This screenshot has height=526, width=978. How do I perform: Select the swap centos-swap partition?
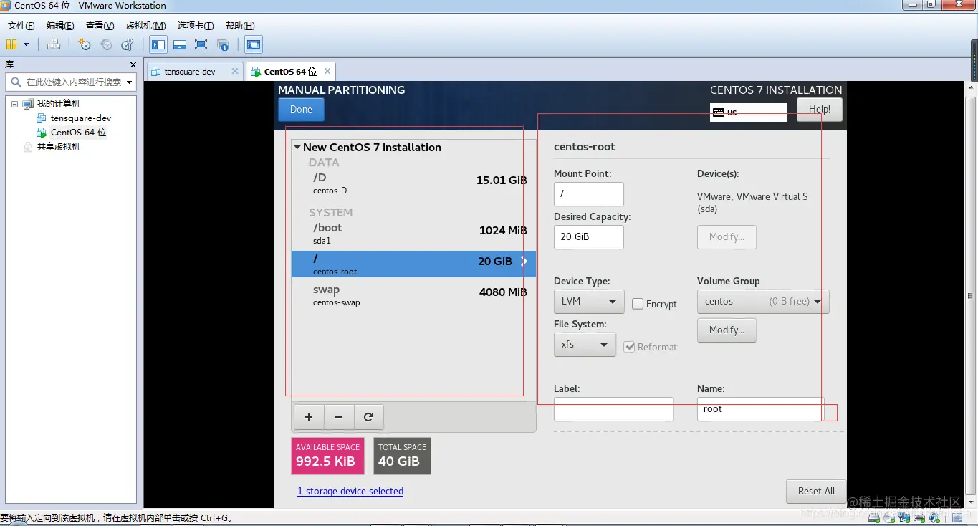pyautogui.click(x=413, y=295)
